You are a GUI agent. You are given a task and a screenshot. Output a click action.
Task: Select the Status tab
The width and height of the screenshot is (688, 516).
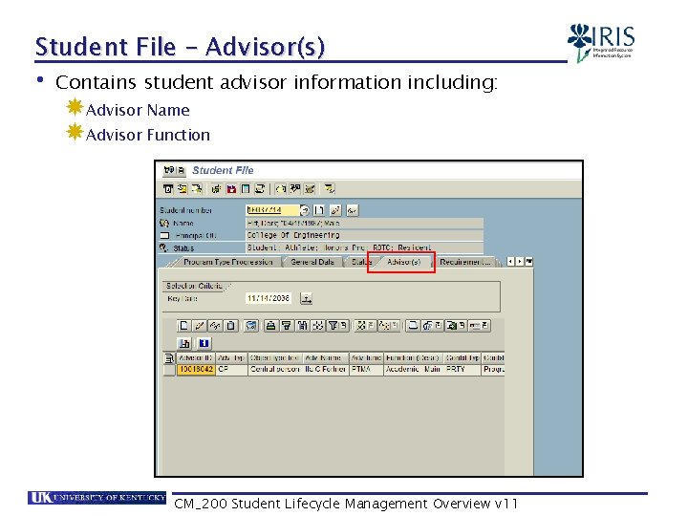click(360, 262)
